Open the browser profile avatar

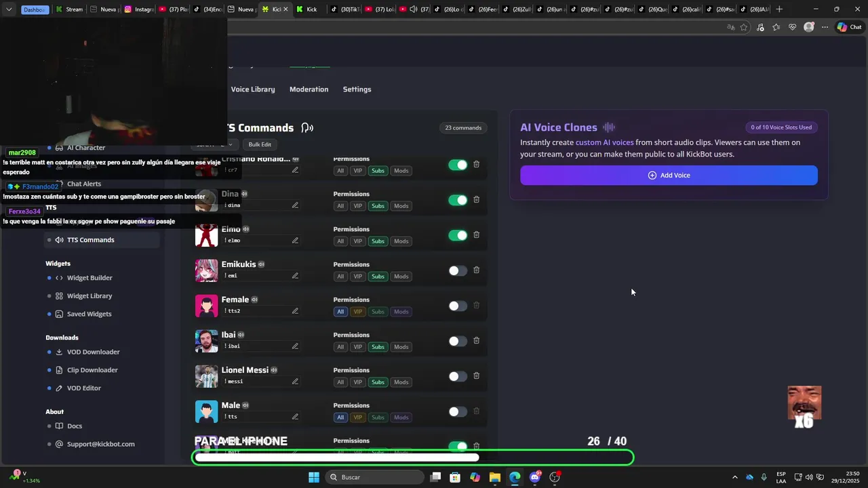(808, 27)
